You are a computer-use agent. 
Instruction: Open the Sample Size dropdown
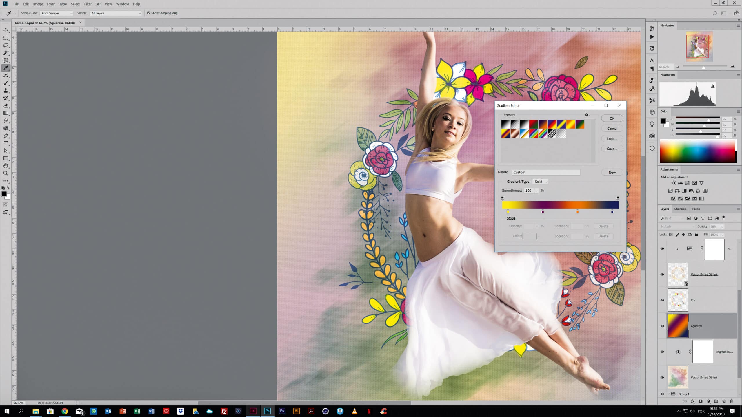click(57, 13)
